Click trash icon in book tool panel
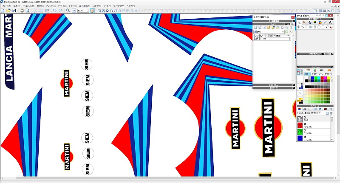This screenshot has width=340, height=183. pyautogui.click(x=331, y=113)
